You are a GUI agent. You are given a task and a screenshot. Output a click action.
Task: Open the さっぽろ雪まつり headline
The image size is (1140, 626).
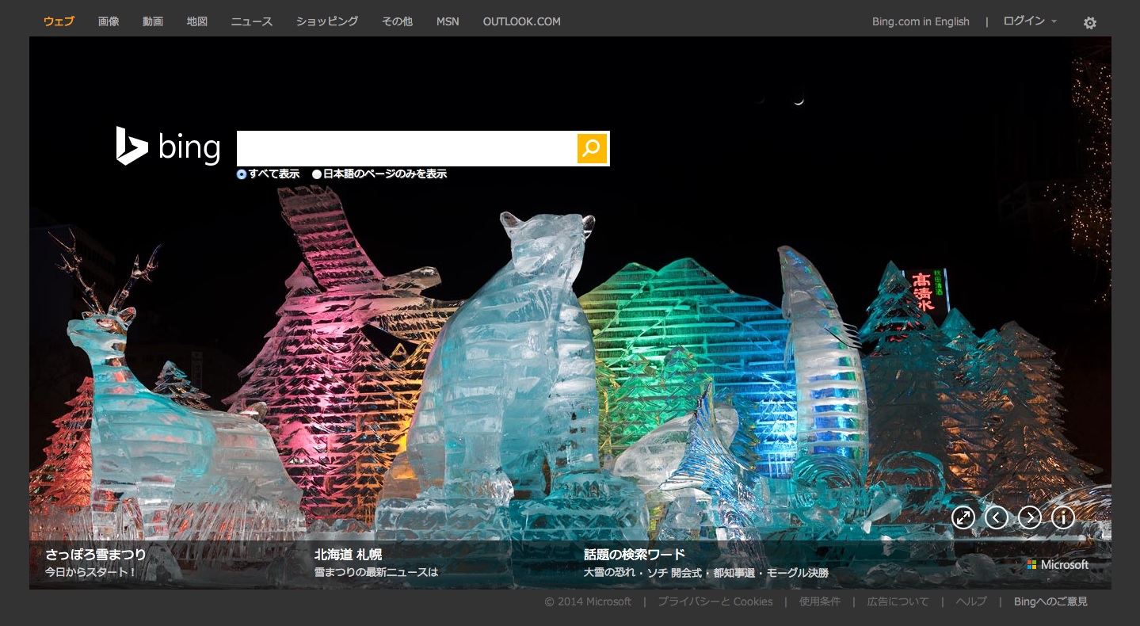click(x=95, y=555)
